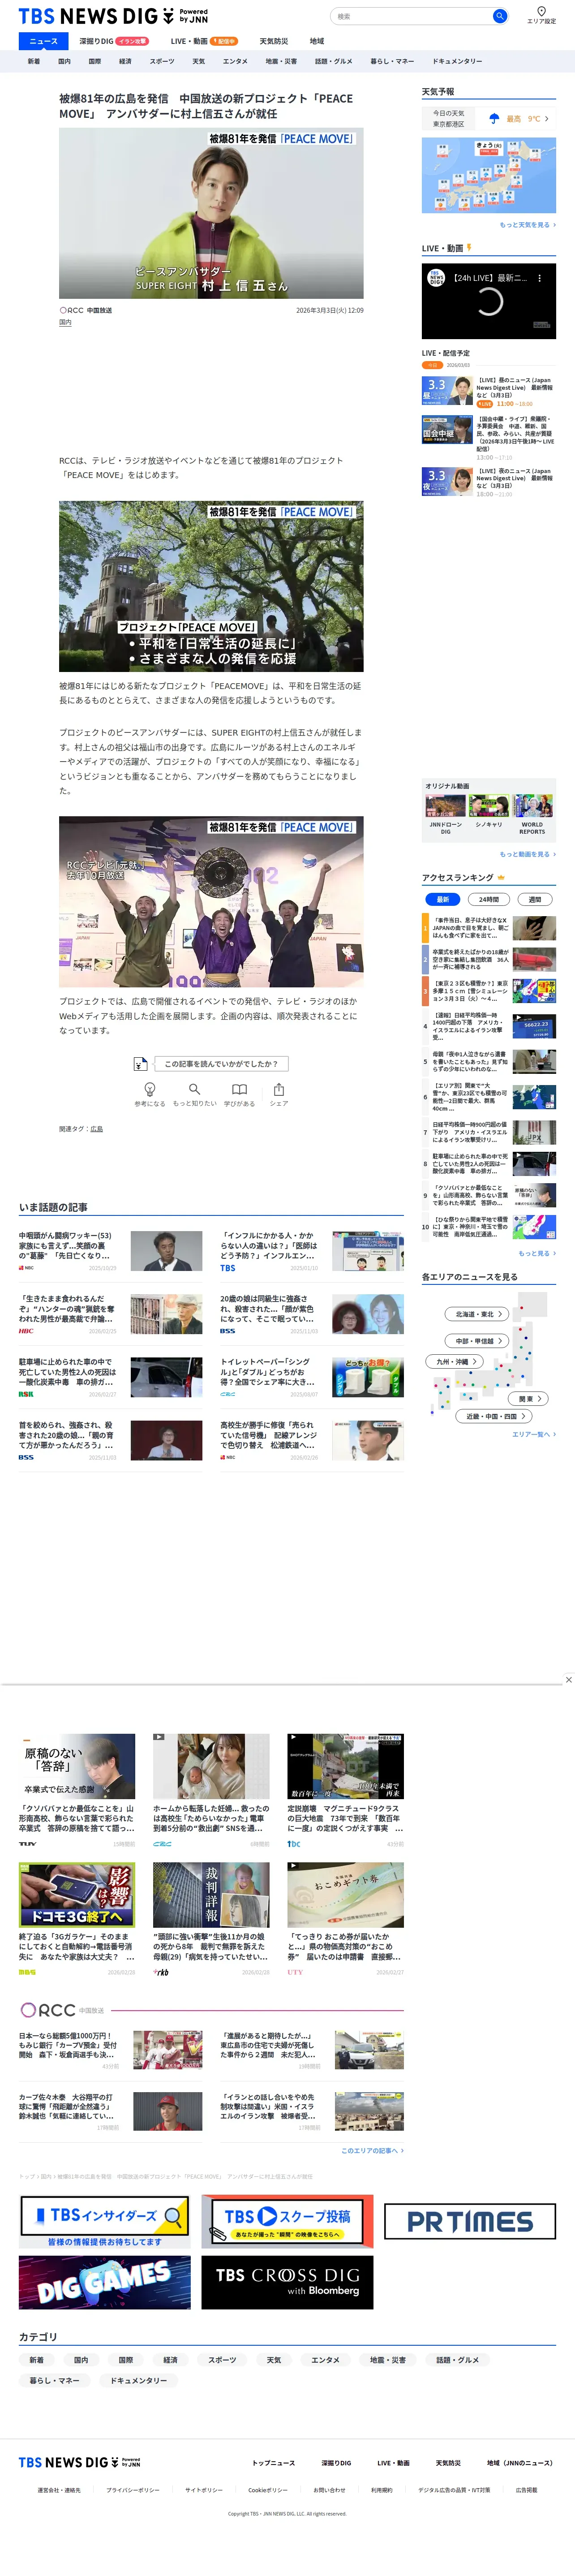Expand 関東 regional news
The width and height of the screenshot is (575, 2576).
pyautogui.click(x=528, y=1398)
